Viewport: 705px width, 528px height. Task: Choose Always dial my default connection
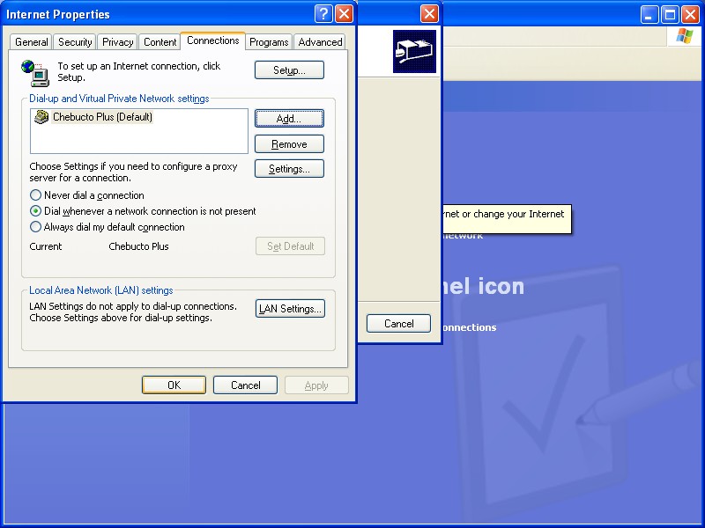click(36, 227)
